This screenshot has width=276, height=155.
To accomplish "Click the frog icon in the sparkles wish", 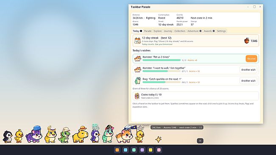I will click(x=138, y=80).
